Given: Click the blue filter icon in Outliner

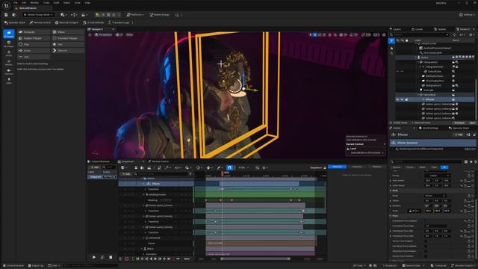Looking at the screenshot, I should (391, 40).
